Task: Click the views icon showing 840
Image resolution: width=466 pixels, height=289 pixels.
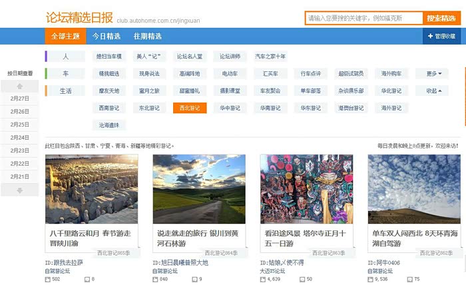Action: [x=156, y=279]
